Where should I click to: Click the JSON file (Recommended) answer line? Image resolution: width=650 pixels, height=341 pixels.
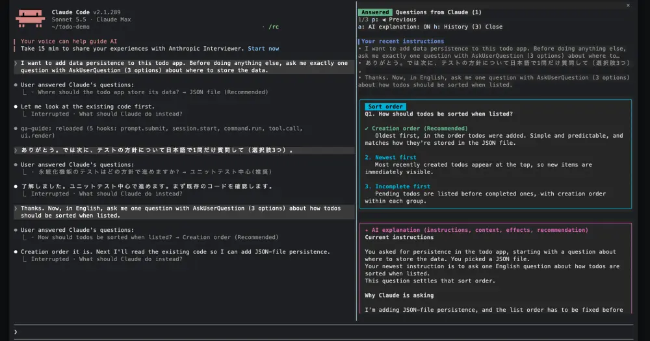149,92
